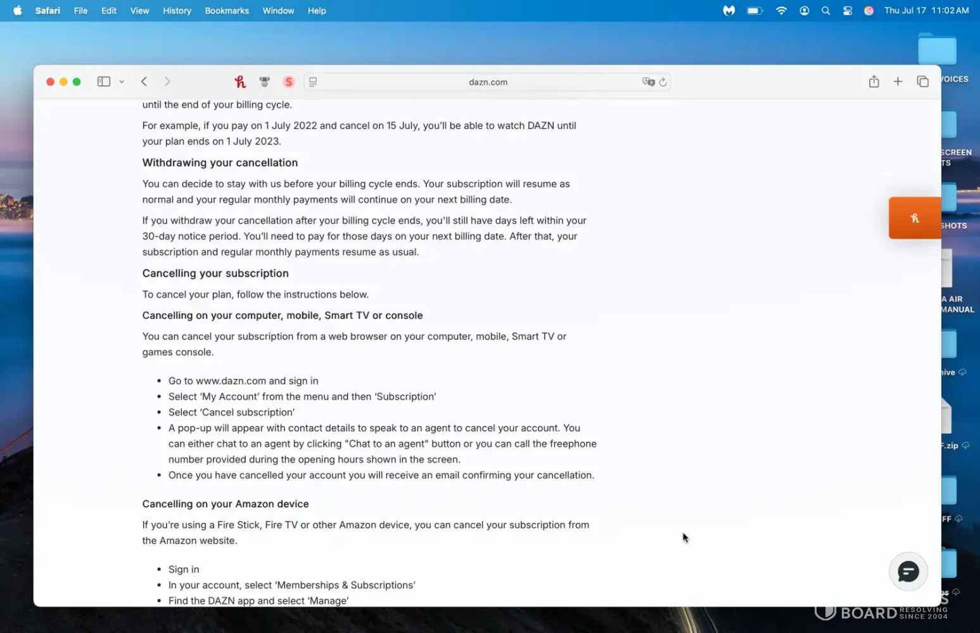This screenshot has width=980, height=633.
Task: Click the dazn.com address field
Action: click(x=488, y=82)
